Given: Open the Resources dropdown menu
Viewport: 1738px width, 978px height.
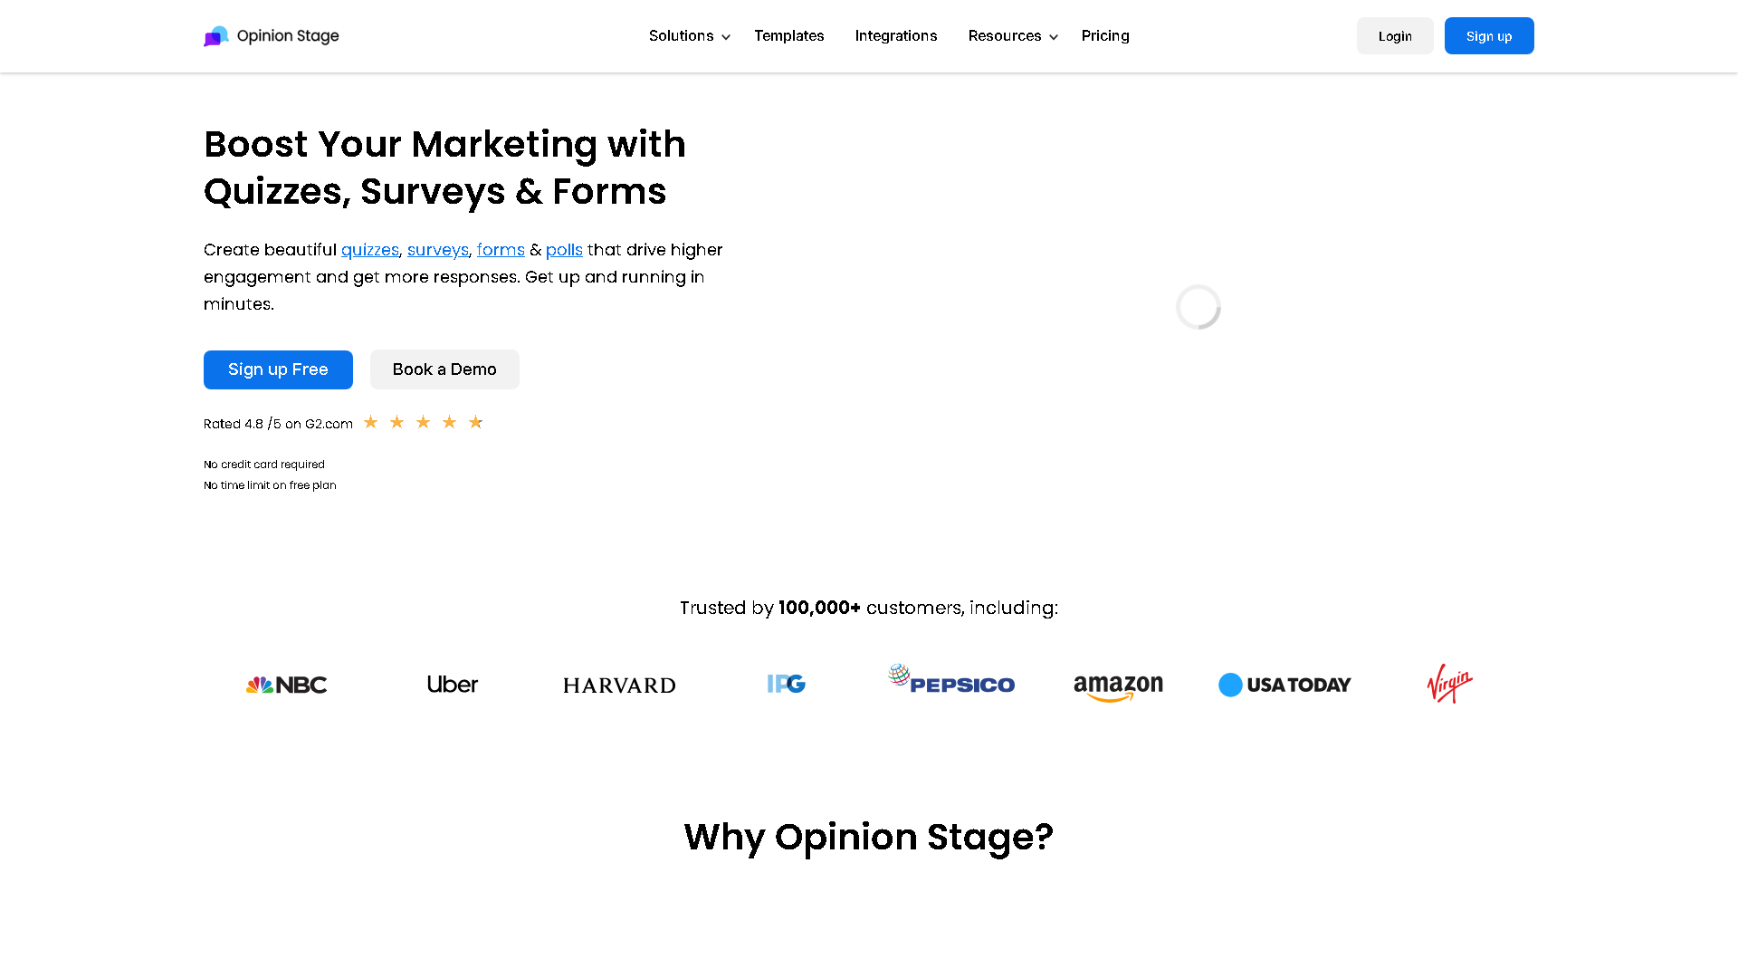Looking at the screenshot, I should (1005, 35).
